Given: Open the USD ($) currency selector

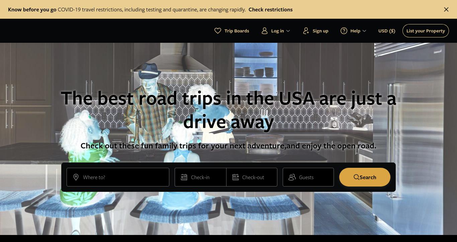Looking at the screenshot, I should (x=387, y=31).
